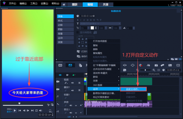This screenshot has height=119, width=183.
Task: Toggle repeat playback
Action: (x=36, y=110)
